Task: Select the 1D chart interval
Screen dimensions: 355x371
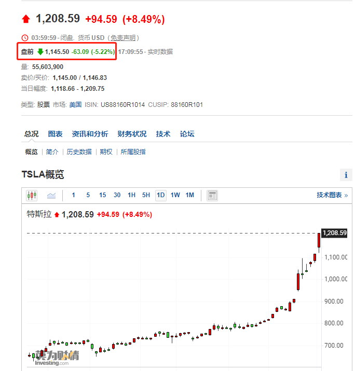Action: (x=161, y=195)
